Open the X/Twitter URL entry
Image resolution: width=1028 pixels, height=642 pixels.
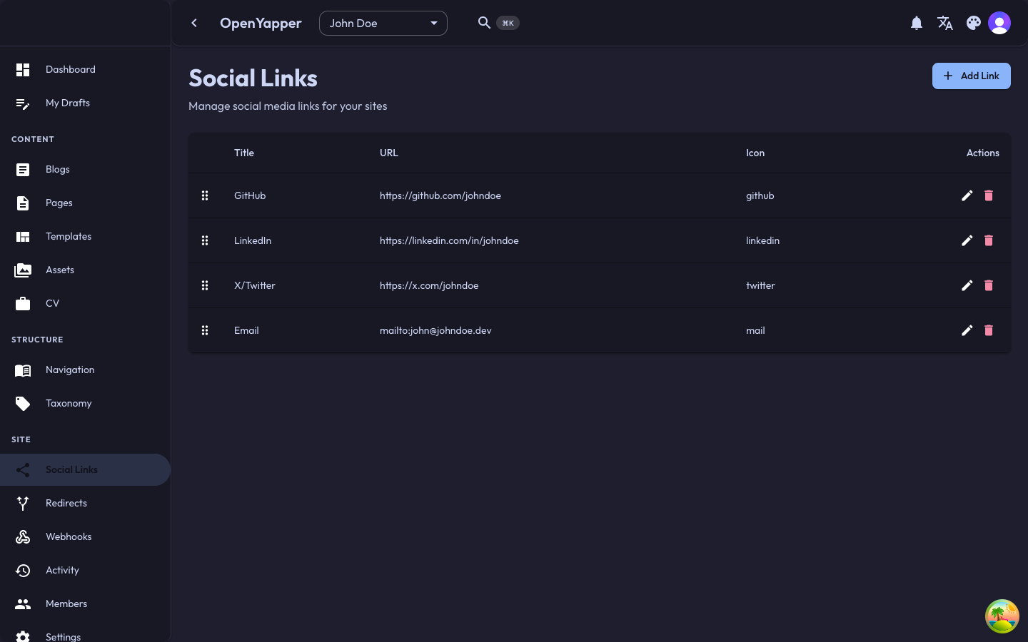pos(429,285)
